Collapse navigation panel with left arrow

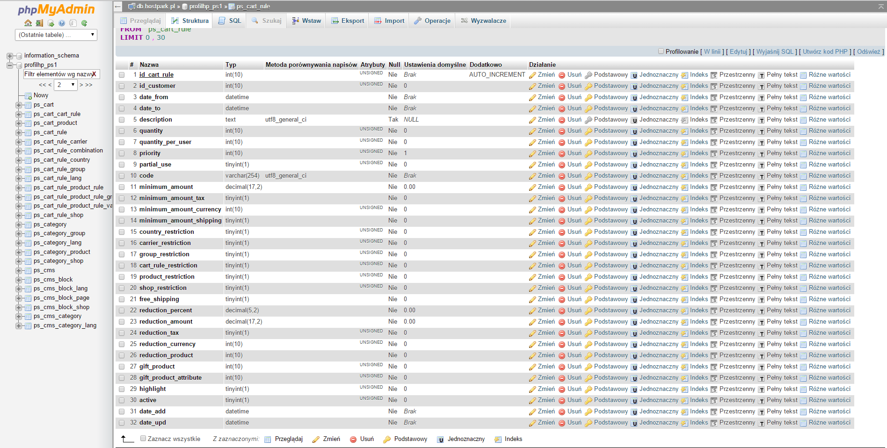pos(118,7)
